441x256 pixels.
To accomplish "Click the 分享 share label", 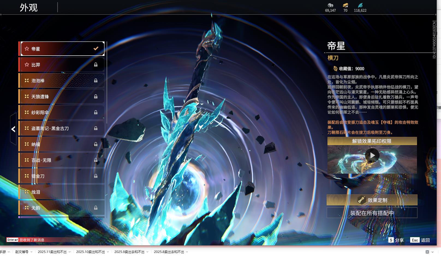I will pyautogui.click(x=399, y=240).
